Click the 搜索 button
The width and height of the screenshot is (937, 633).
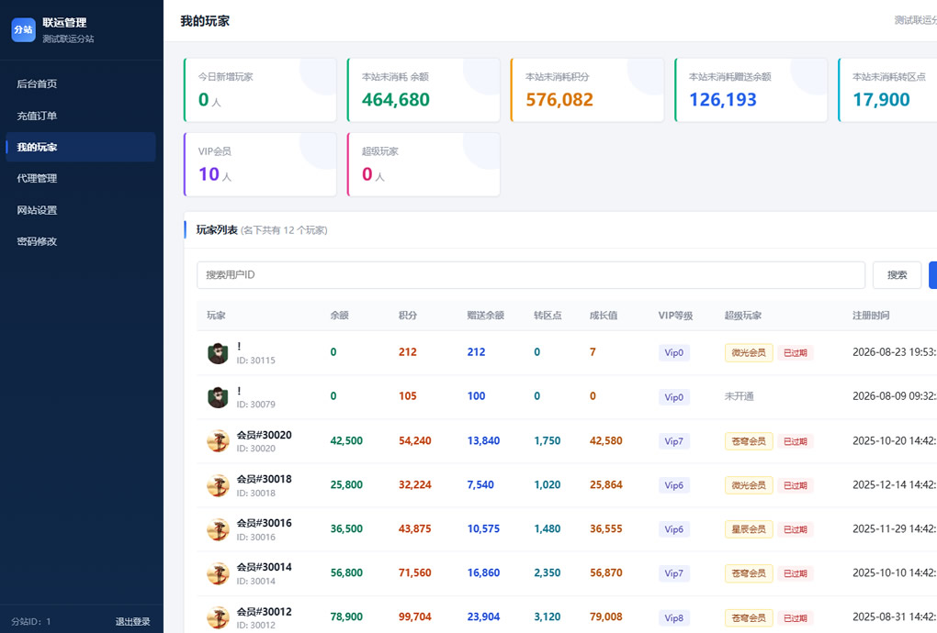(x=897, y=275)
